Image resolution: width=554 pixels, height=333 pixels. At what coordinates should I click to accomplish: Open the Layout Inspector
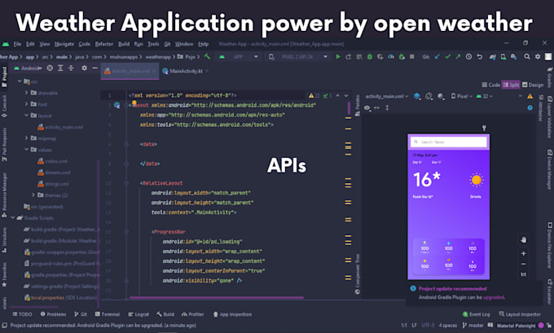click(x=520, y=314)
